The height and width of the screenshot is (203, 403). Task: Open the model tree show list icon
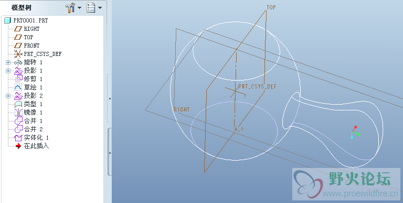(91, 8)
